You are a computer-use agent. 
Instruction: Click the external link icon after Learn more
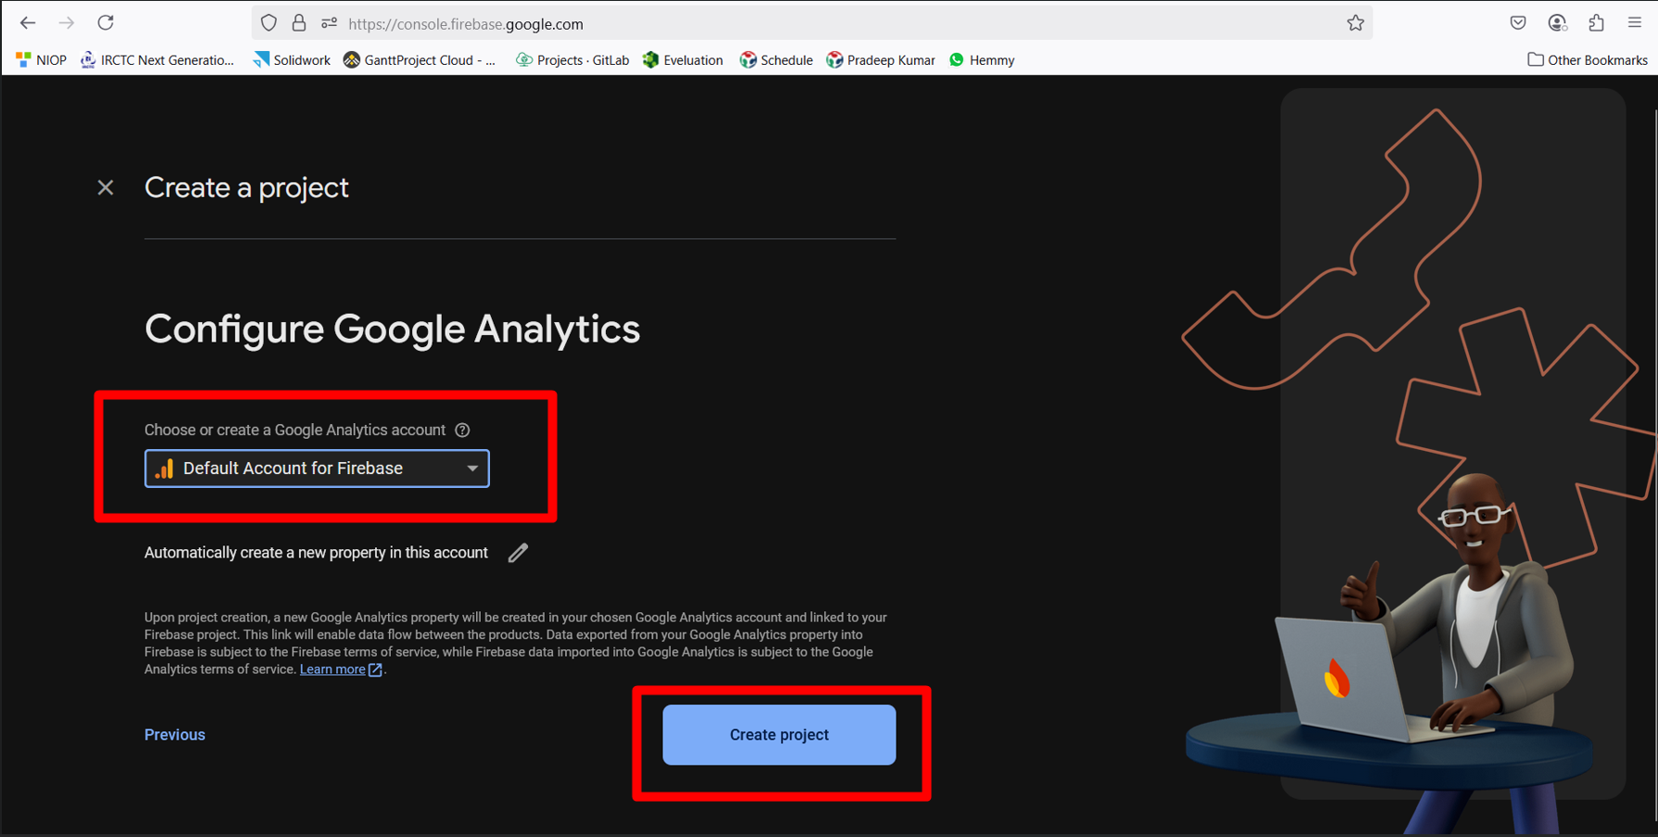click(x=375, y=669)
